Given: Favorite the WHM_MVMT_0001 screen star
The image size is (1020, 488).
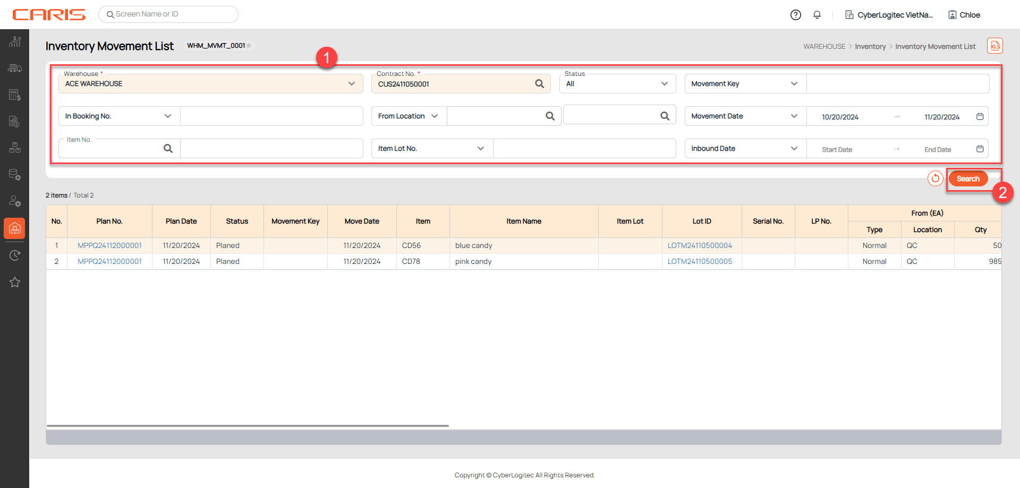Looking at the screenshot, I should 249,46.
